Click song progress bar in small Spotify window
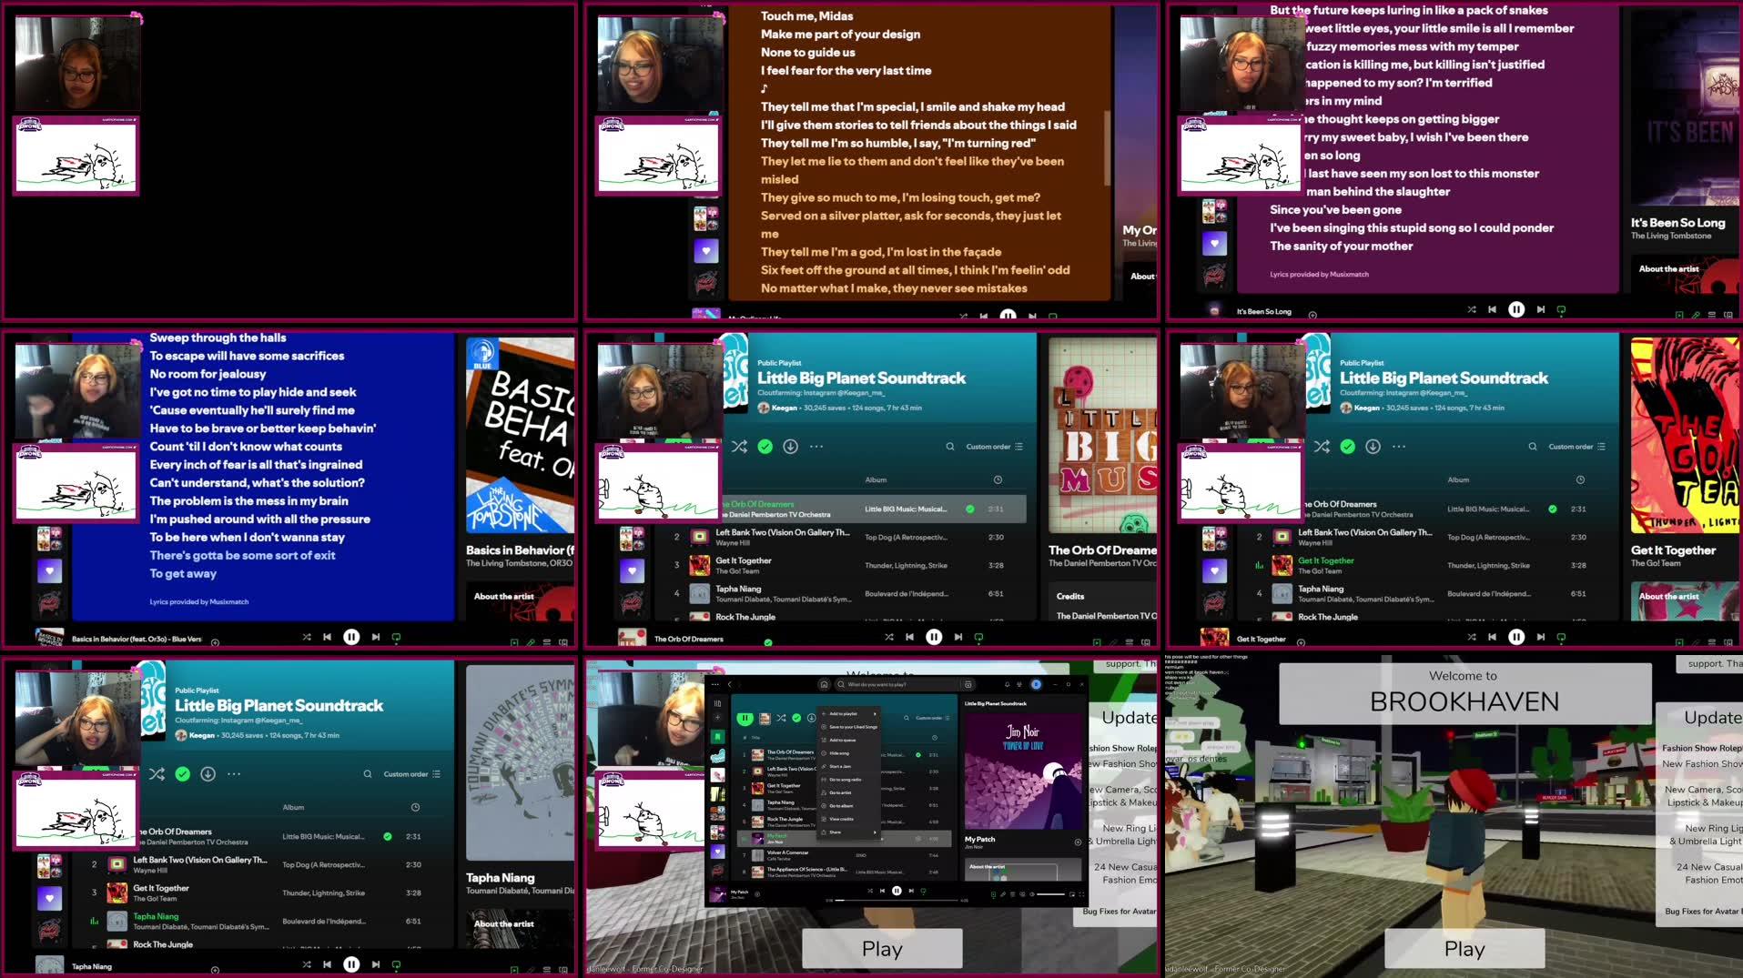Viewport: 1743px width, 978px height. pyautogui.click(x=897, y=900)
